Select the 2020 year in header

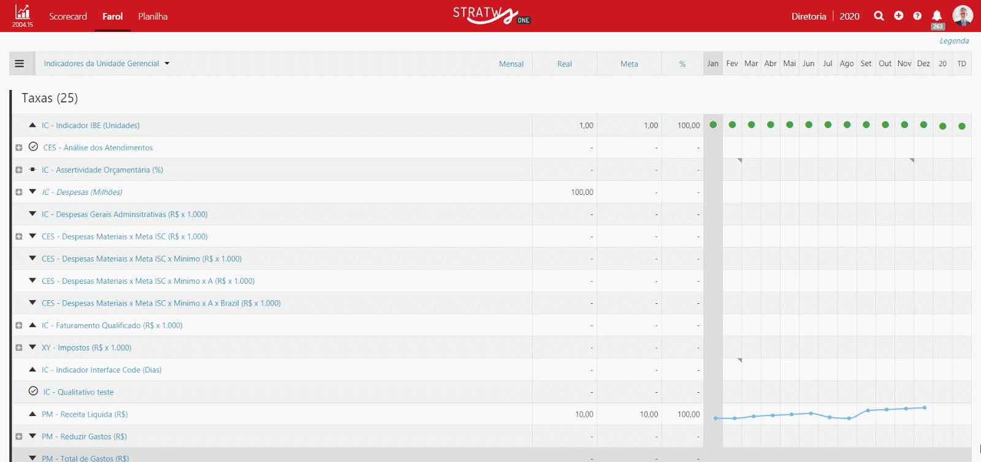pos(849,17)
